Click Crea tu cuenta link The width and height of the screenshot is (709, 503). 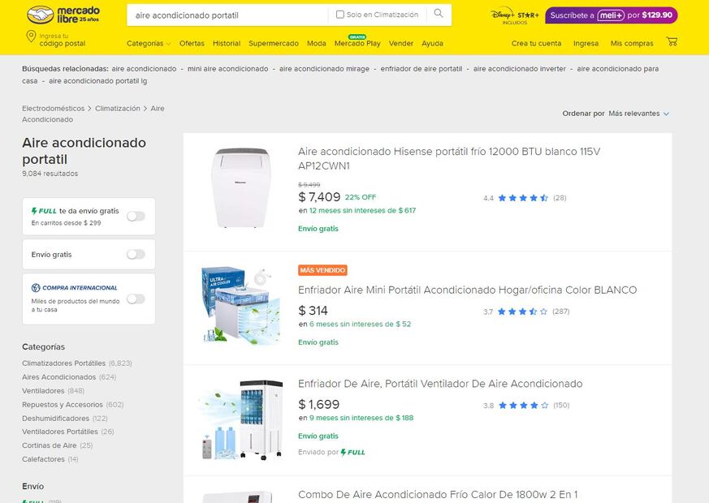point(536,43)
